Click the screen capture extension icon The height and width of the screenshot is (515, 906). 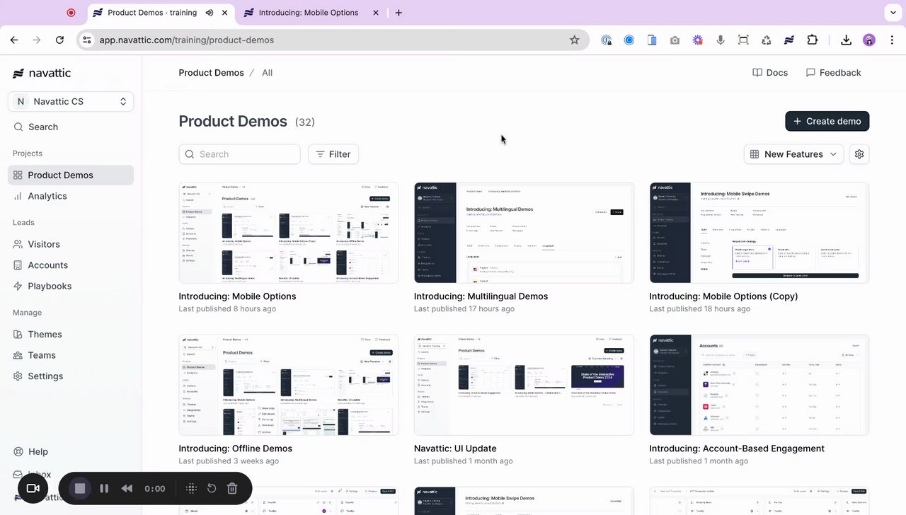pos(743,40)
